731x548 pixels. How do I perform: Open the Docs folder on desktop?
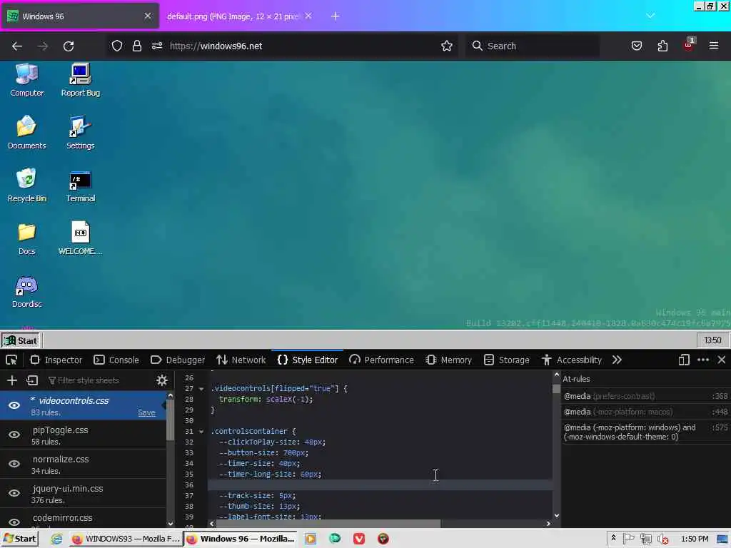click(27, 238)
